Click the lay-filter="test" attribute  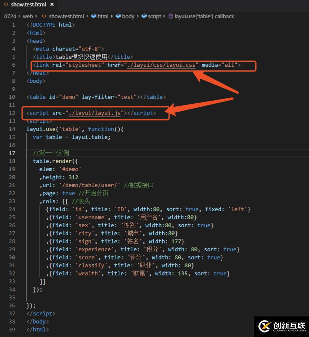(x=109, y=97)
